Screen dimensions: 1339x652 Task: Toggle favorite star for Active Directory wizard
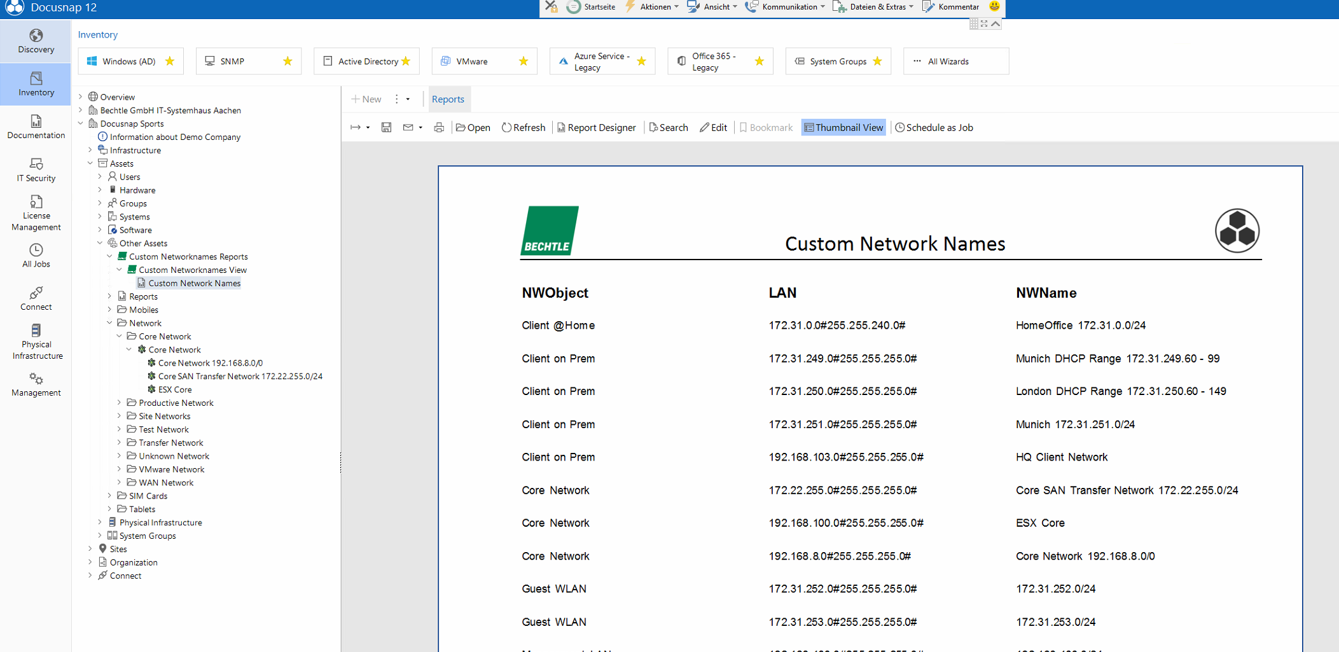[406, 61]
